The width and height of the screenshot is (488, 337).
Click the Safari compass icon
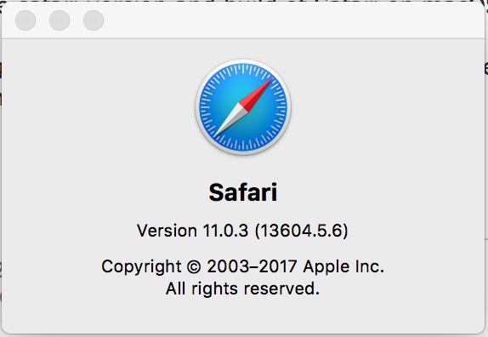pyautogui.click(x=243, y=107)
